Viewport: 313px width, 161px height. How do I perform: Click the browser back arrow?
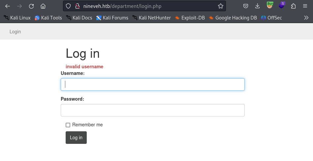8,6
